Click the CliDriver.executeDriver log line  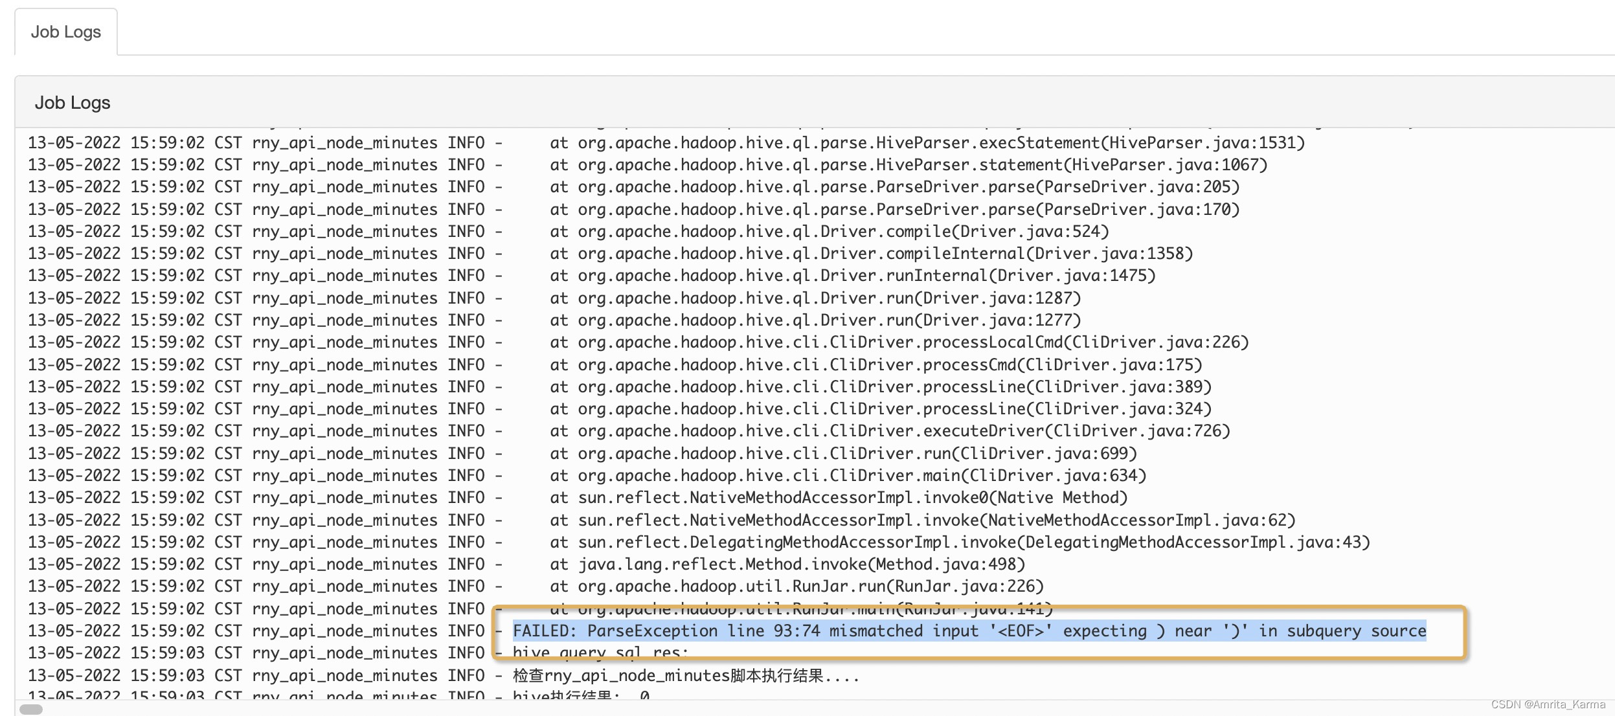[x=889, y=431]
